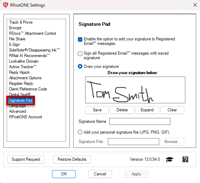The image size is (200, 183).
Task: Click the RPostONE logo in the title bar
Action: 6,5
